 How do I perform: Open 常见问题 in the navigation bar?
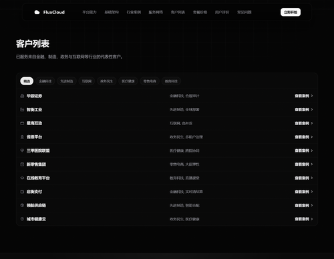tap(244, 12)
